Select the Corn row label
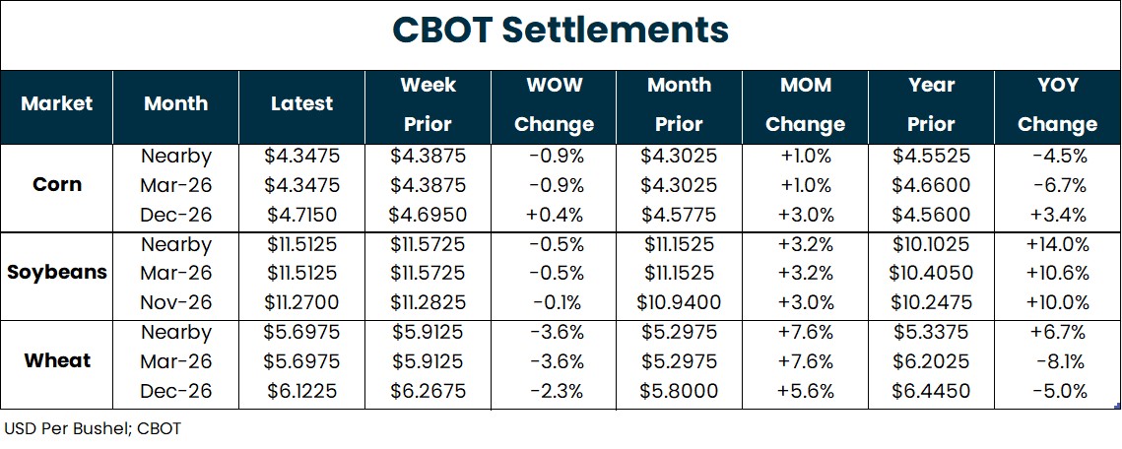1122x449 pixels. tap(57, 184)
